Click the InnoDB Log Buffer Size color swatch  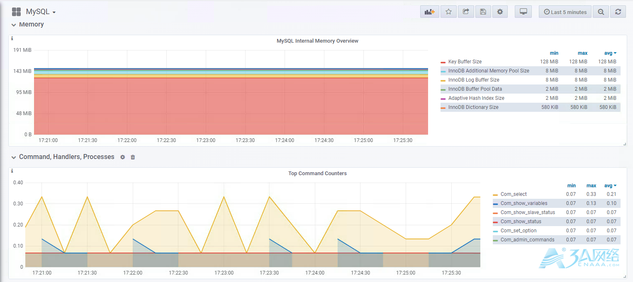pyautogui.click(x=443, y=80)
